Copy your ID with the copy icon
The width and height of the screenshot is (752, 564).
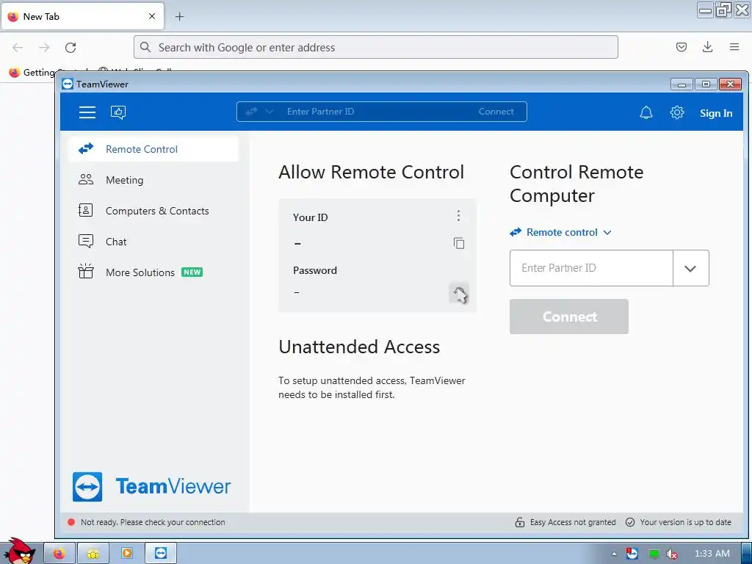[x=459, y=243]
